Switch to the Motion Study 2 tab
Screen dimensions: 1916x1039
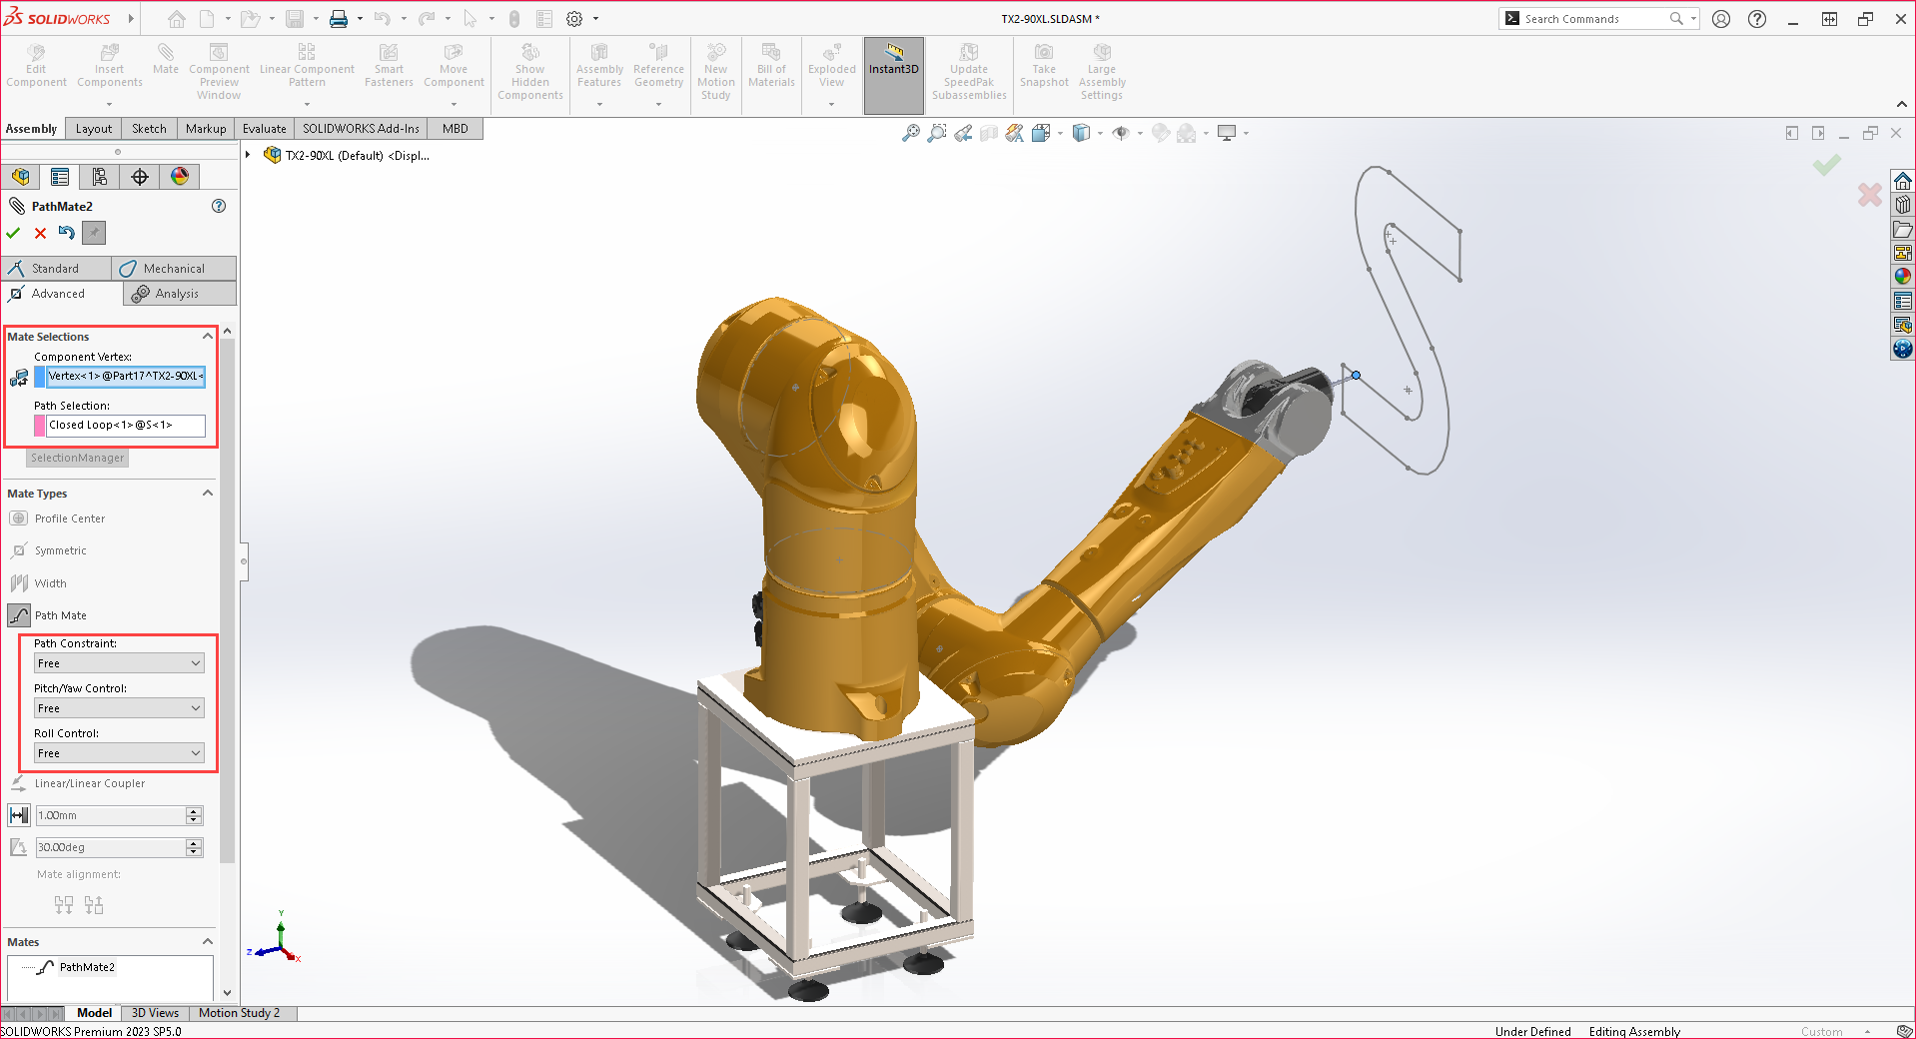pos(240,1013)
